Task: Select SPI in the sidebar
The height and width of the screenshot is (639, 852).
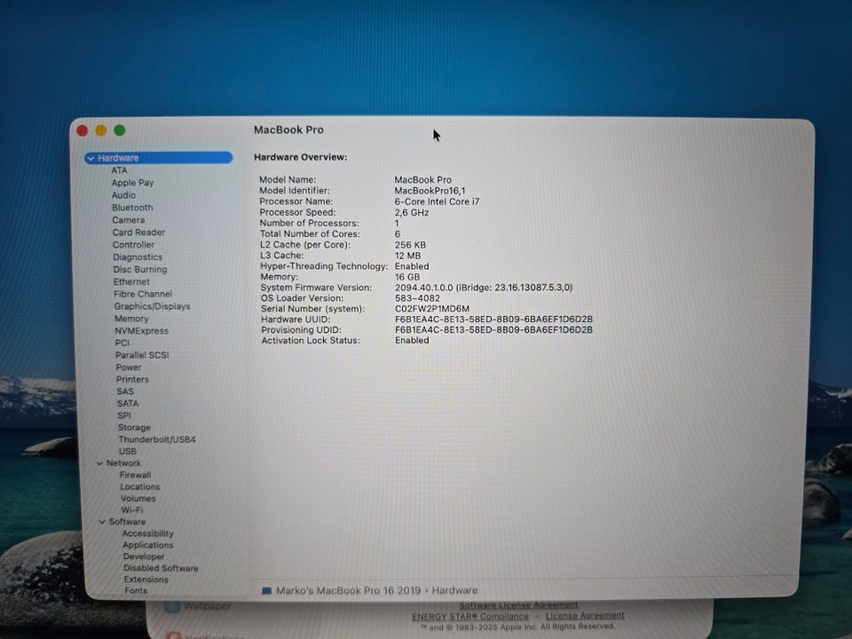Action: coord(124,415)
